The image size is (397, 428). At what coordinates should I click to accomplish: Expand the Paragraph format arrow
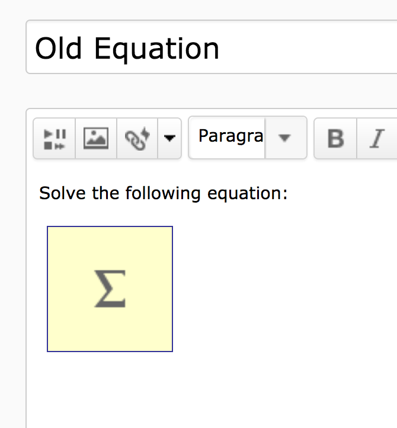coord(285,138)
